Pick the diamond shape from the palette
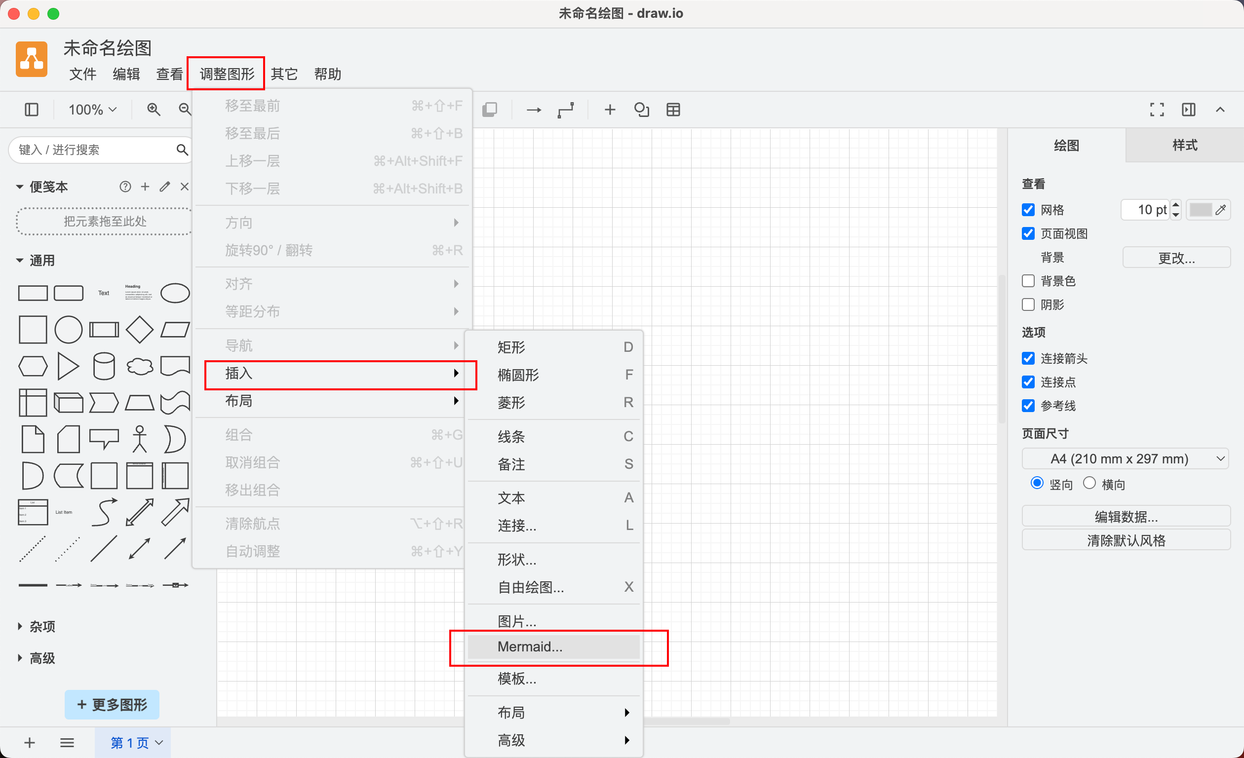 tap(139, 330)
